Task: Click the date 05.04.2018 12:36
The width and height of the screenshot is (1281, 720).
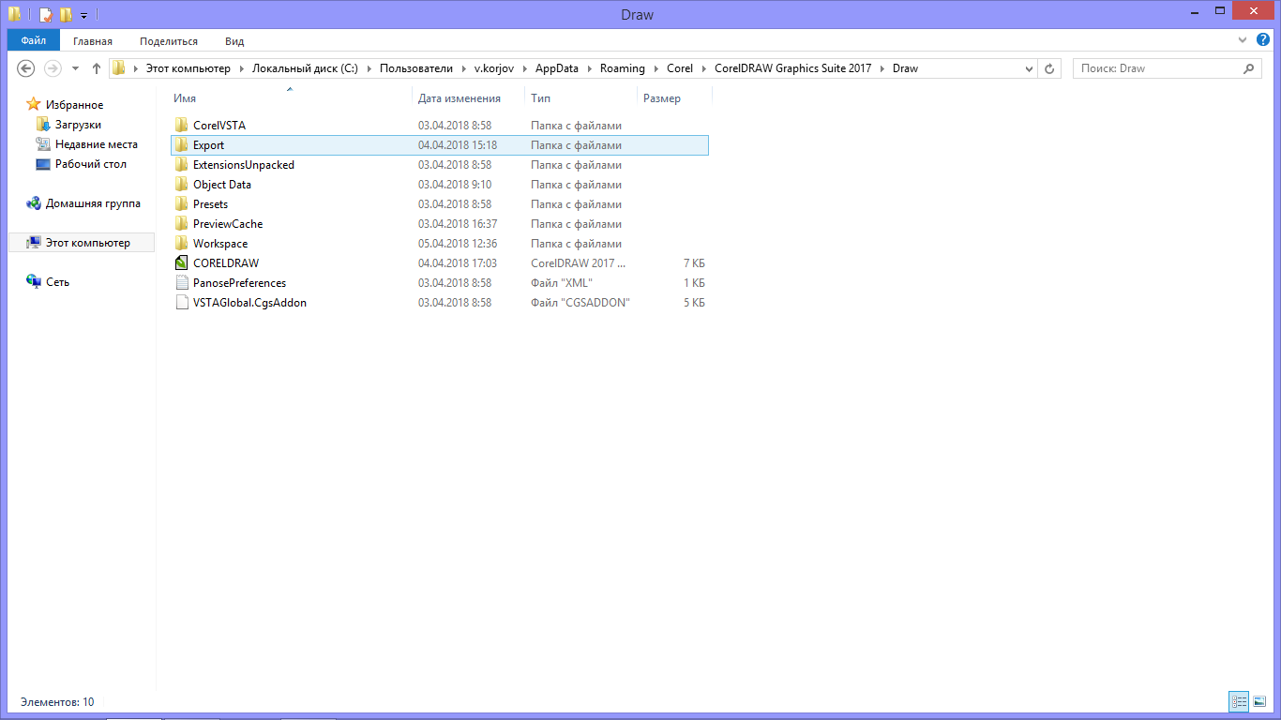Action: [x=458, y=244]
